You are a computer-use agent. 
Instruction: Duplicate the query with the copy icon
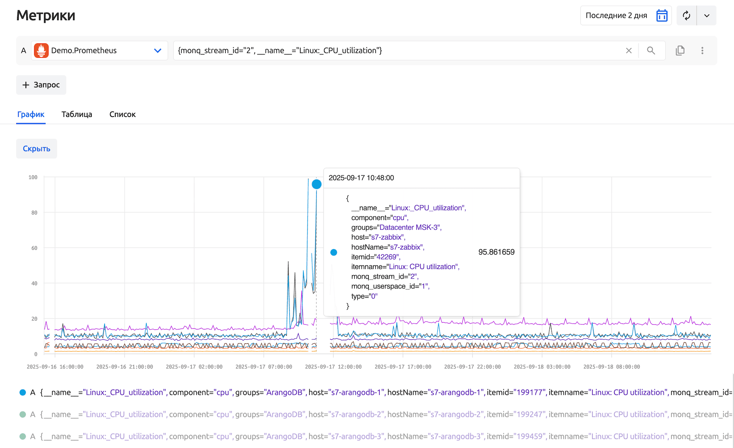[680, 51]
